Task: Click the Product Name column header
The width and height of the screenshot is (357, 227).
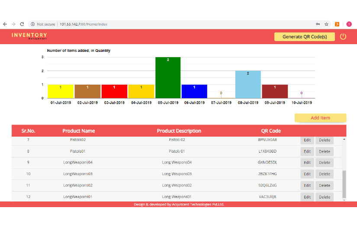Action: point(79,131)
